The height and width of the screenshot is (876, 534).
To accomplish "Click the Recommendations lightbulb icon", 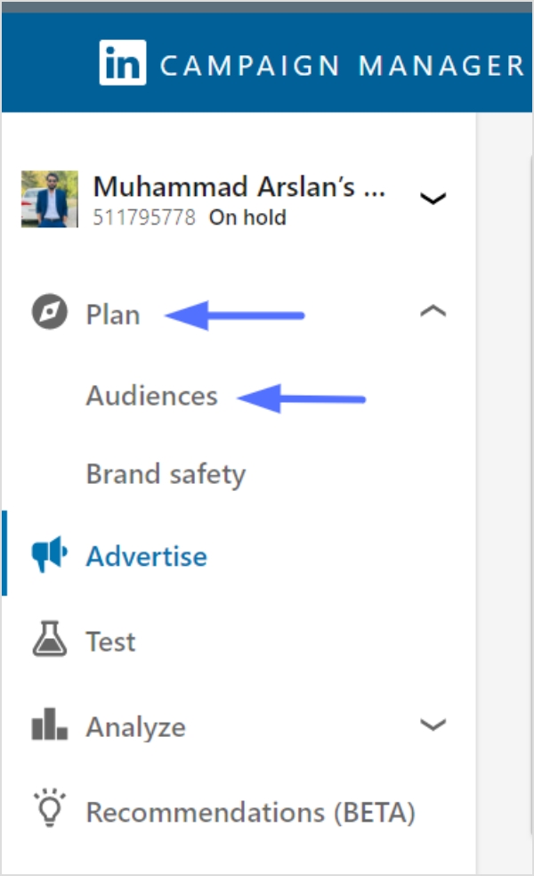I will tap(50, 807).
